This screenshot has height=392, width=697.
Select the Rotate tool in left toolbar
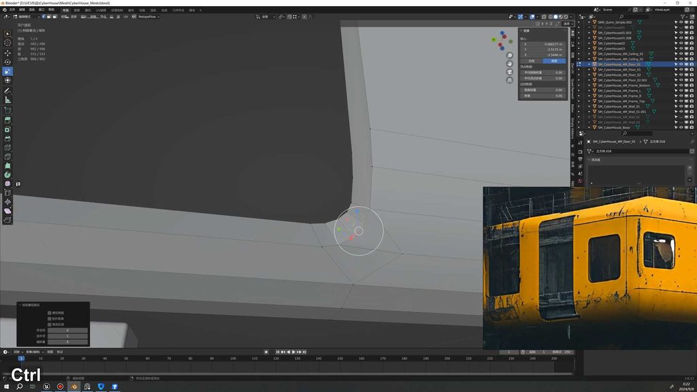pos(7,62)
